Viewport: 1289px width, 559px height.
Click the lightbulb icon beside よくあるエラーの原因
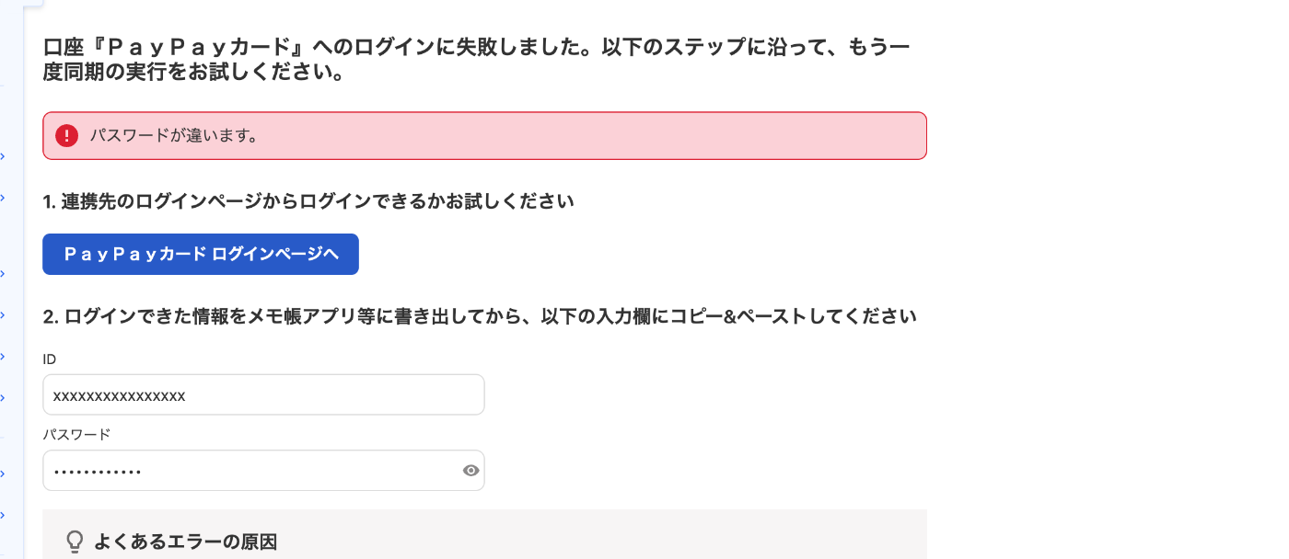pyautogui.click(x=75, y=542)
